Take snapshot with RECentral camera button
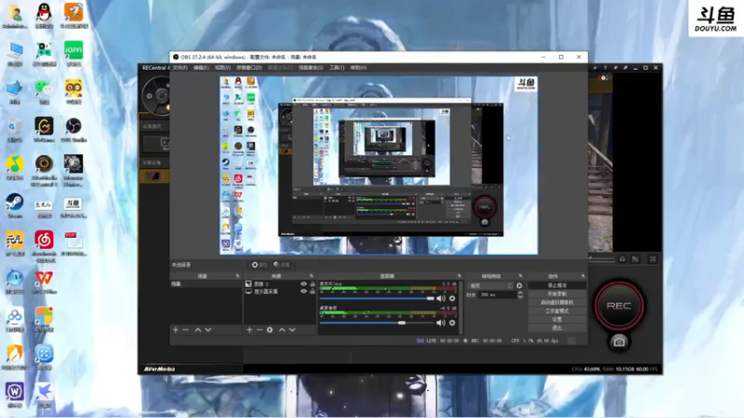744x418 pixels. pos(618,342)
